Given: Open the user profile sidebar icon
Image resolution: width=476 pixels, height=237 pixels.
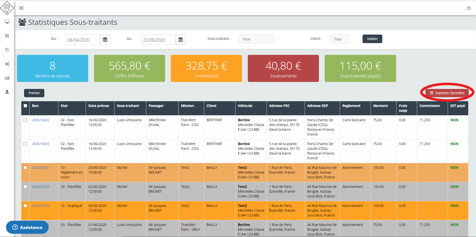Looking at the screenshot, I should pyautogui.click(x=7, y=92).
